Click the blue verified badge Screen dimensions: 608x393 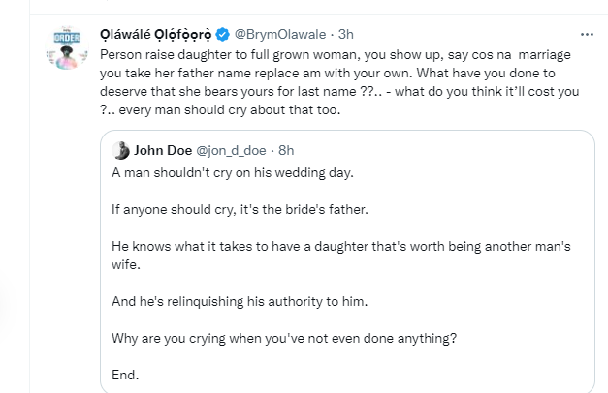[222, 35]
